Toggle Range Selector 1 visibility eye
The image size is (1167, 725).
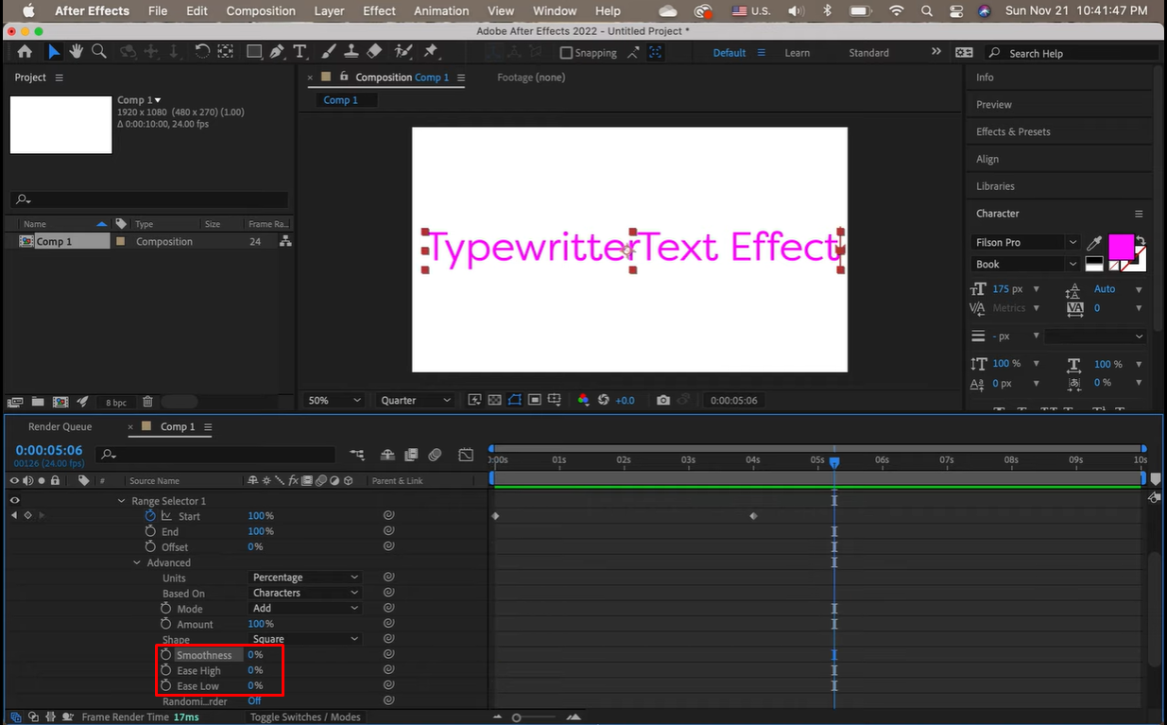pos(14,500)
